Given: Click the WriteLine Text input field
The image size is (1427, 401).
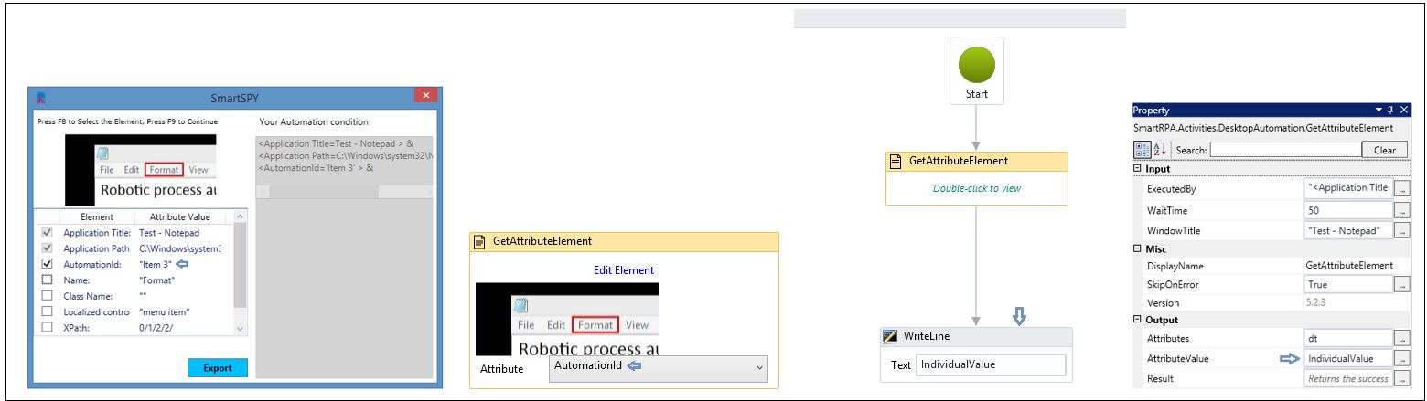Looking at the screenshot, I should click(x=990, y=364).
